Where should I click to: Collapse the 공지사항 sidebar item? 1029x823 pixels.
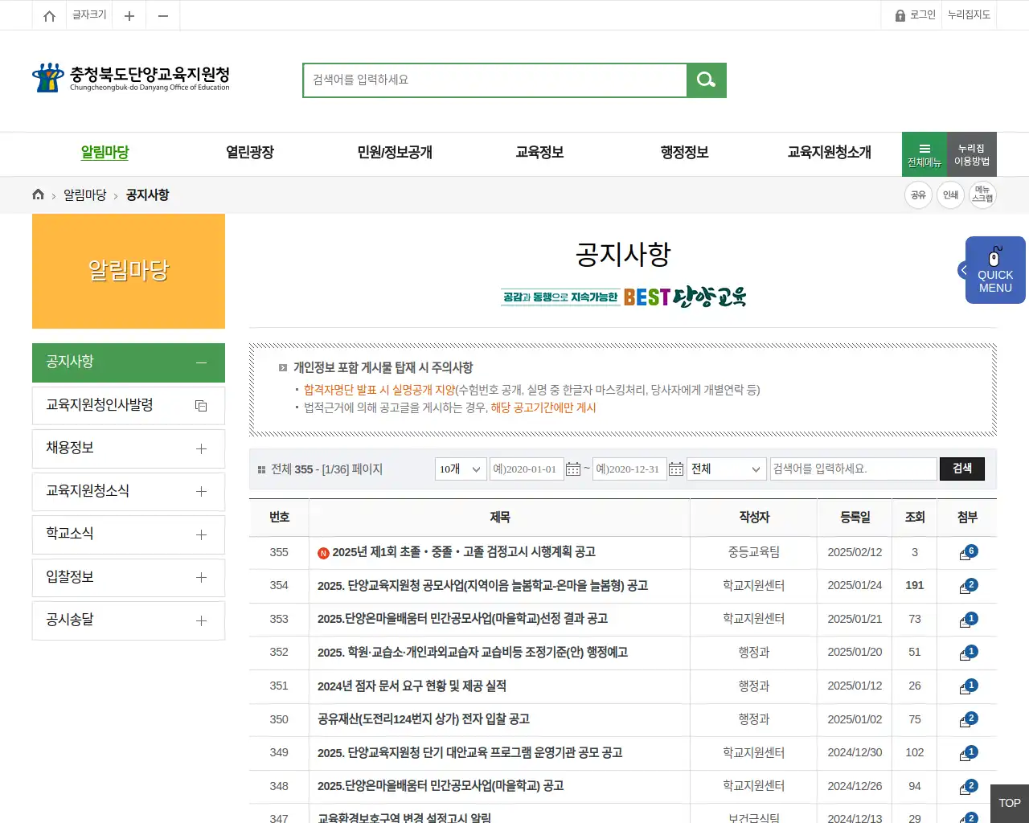[201, 362]
